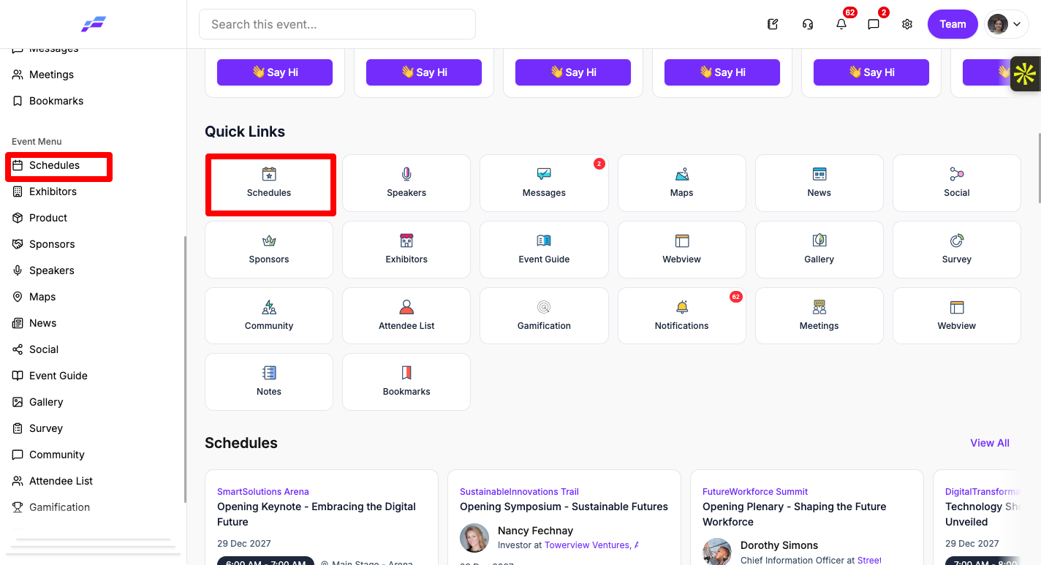Click speaker name Dorothy Simons
This screenshot has height=565, width=1041.
tap(779, 545)
